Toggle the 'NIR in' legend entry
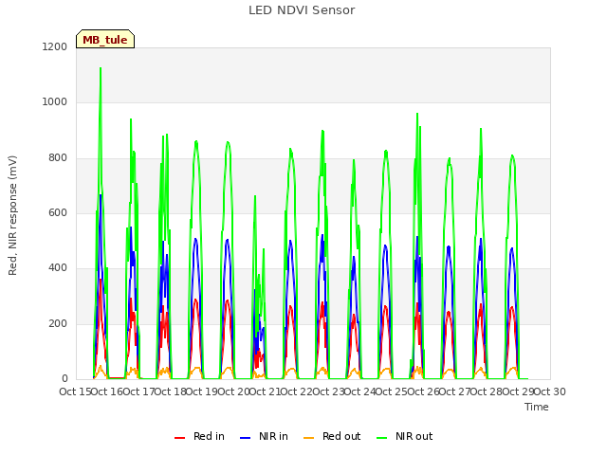Image resolution: width=607 pixels, height=455 pixels. click(264, 436)
